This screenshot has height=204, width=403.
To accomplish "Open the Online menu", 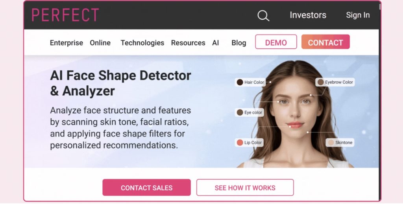I will pyautogui.click(x=100, y=43).
